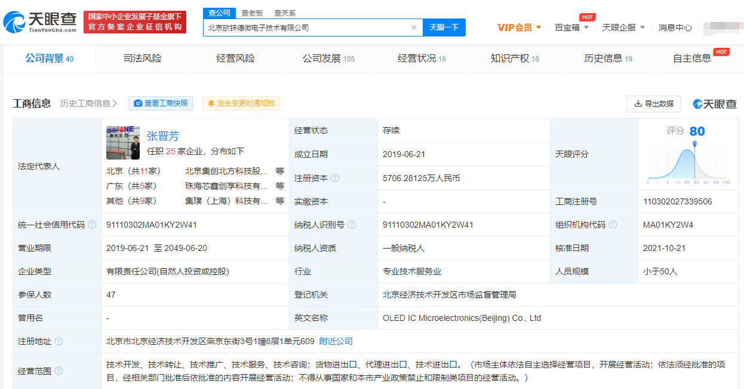
Task: Click 工商注册号 value 110302027339506
Action: pos(678,201)
